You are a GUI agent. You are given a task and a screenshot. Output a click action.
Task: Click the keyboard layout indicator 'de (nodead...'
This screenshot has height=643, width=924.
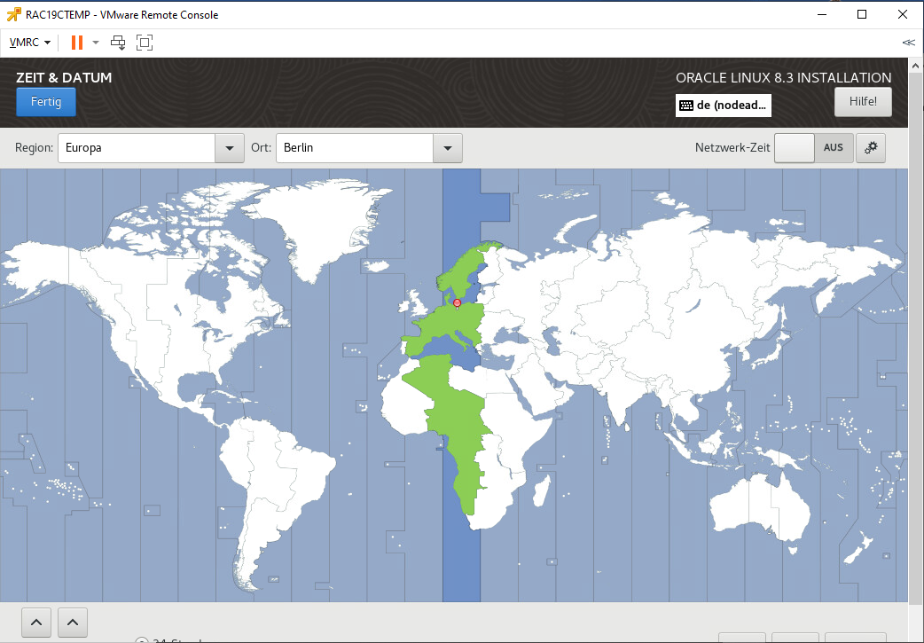[723, 105]
